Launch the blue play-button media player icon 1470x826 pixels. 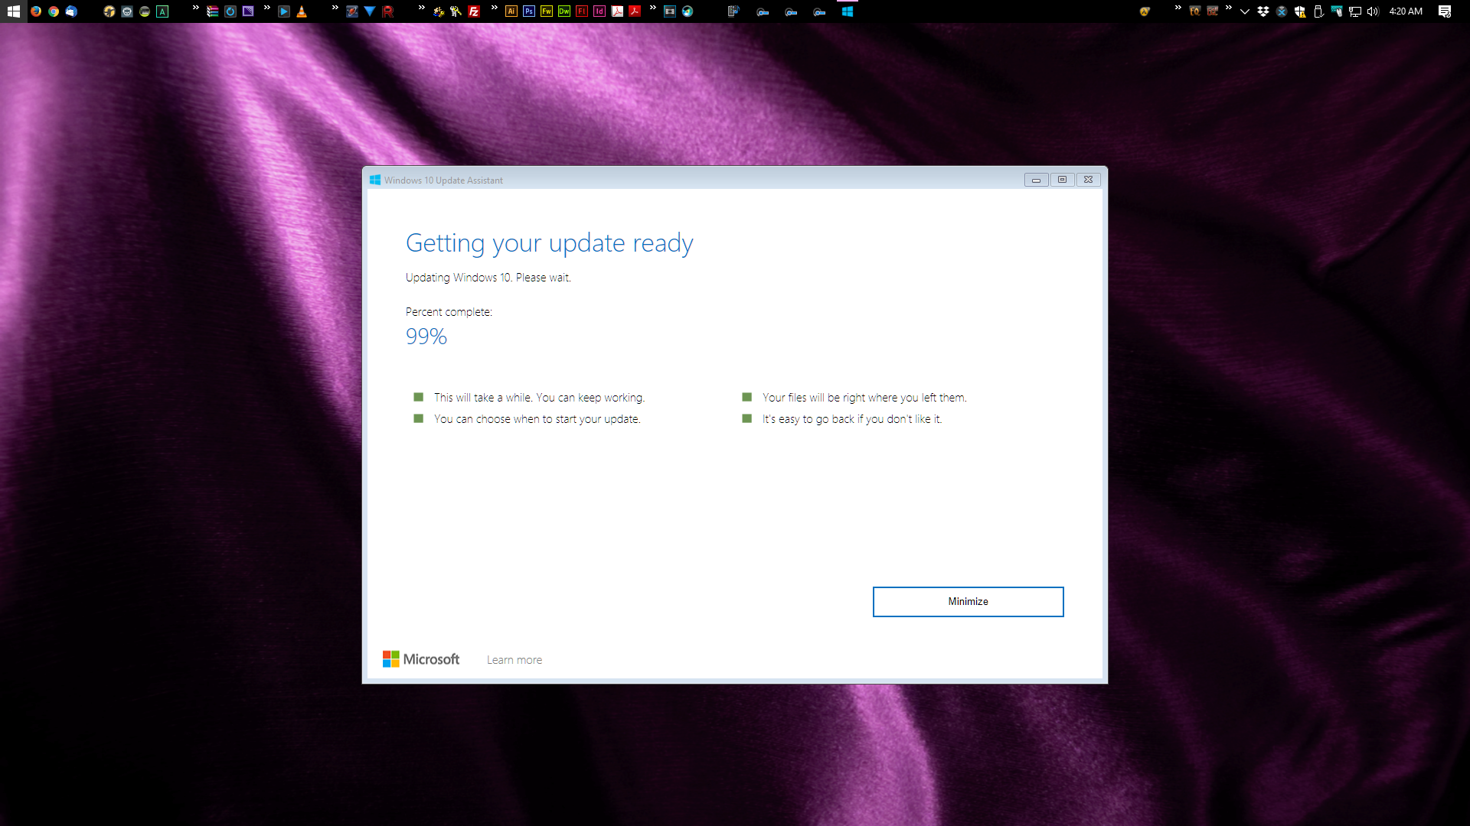click(x=284, y=11)
